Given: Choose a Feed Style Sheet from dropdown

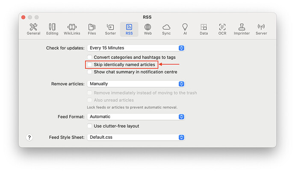Looking at the screenshot, I should point(136,137).
